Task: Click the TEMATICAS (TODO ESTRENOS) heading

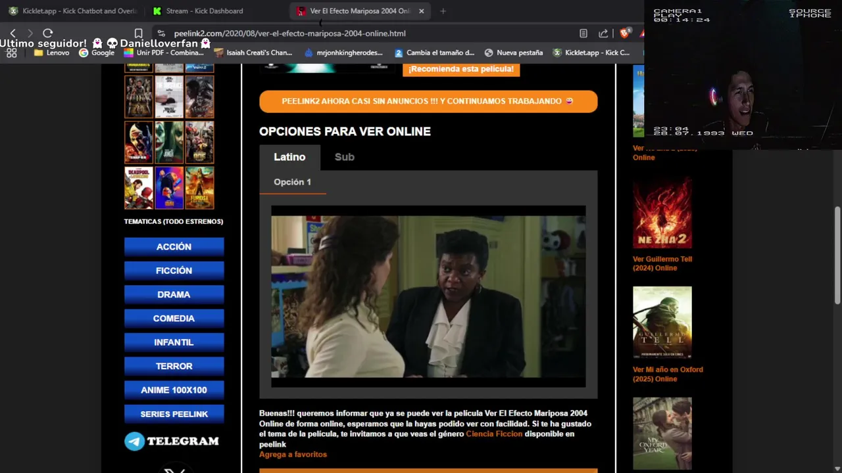Action: click(x=174, y=221)
